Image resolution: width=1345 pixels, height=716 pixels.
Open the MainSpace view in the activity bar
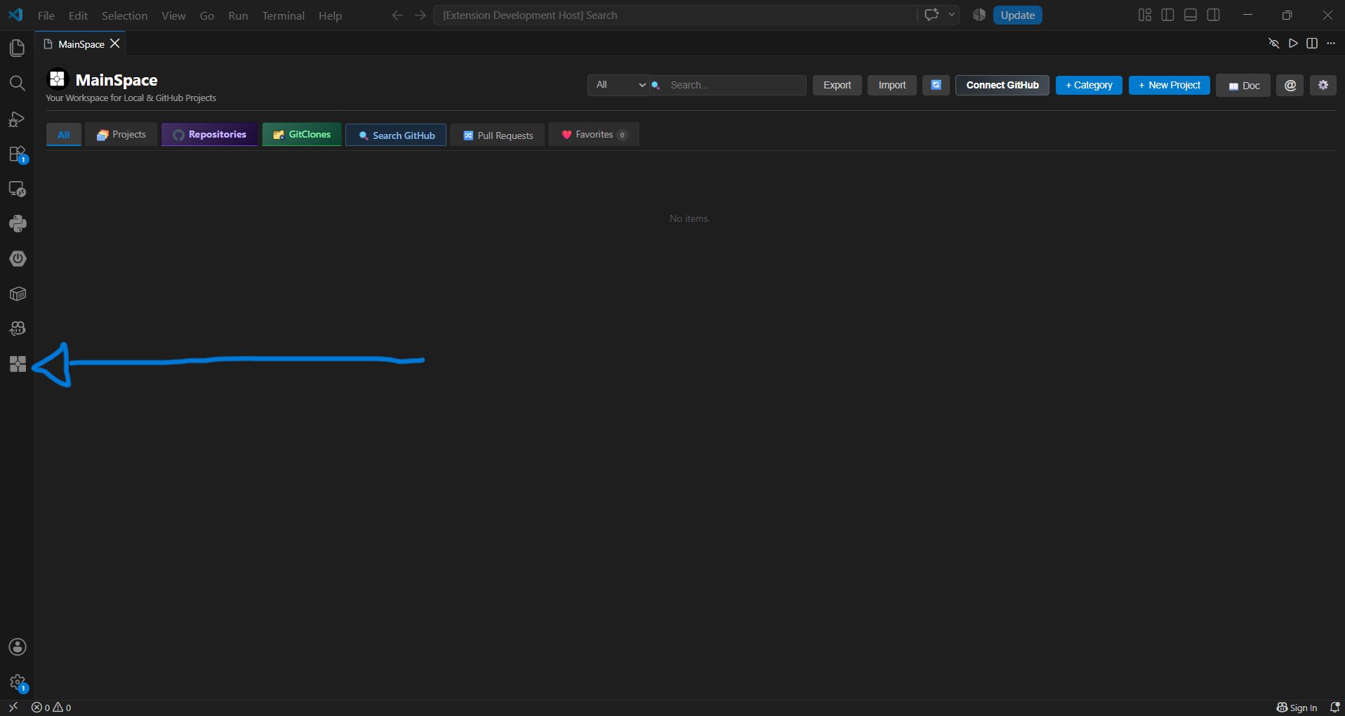(x=18, y=364)
